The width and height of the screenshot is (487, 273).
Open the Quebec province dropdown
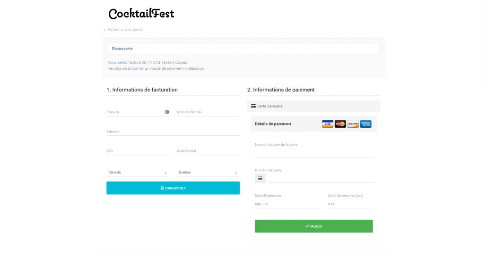pos(208,172)
